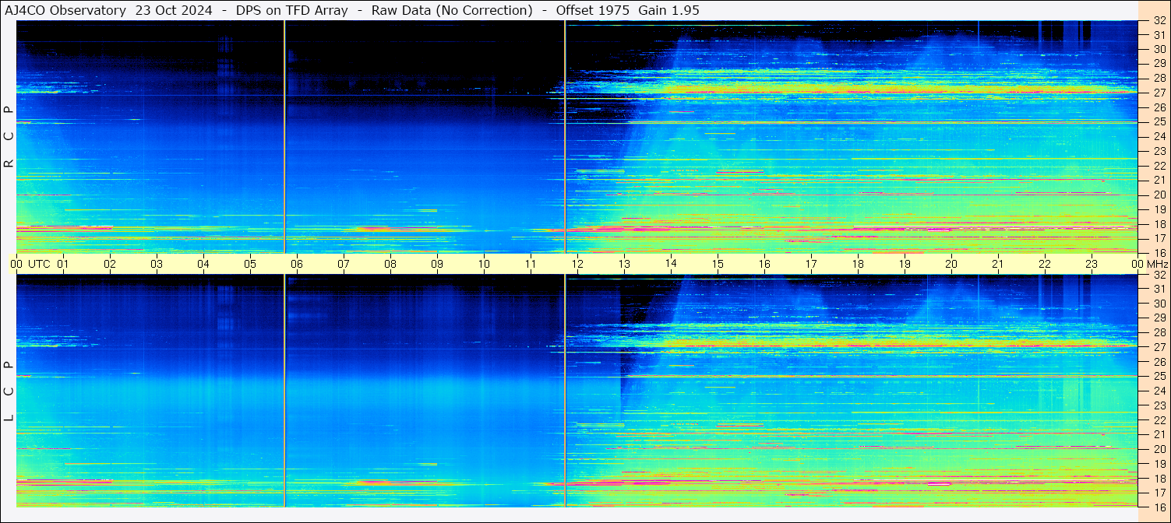Viewport: 1171px width, 523px height.
Task: Click the AJ4CO Observatory title text
Action: [65, 10]
